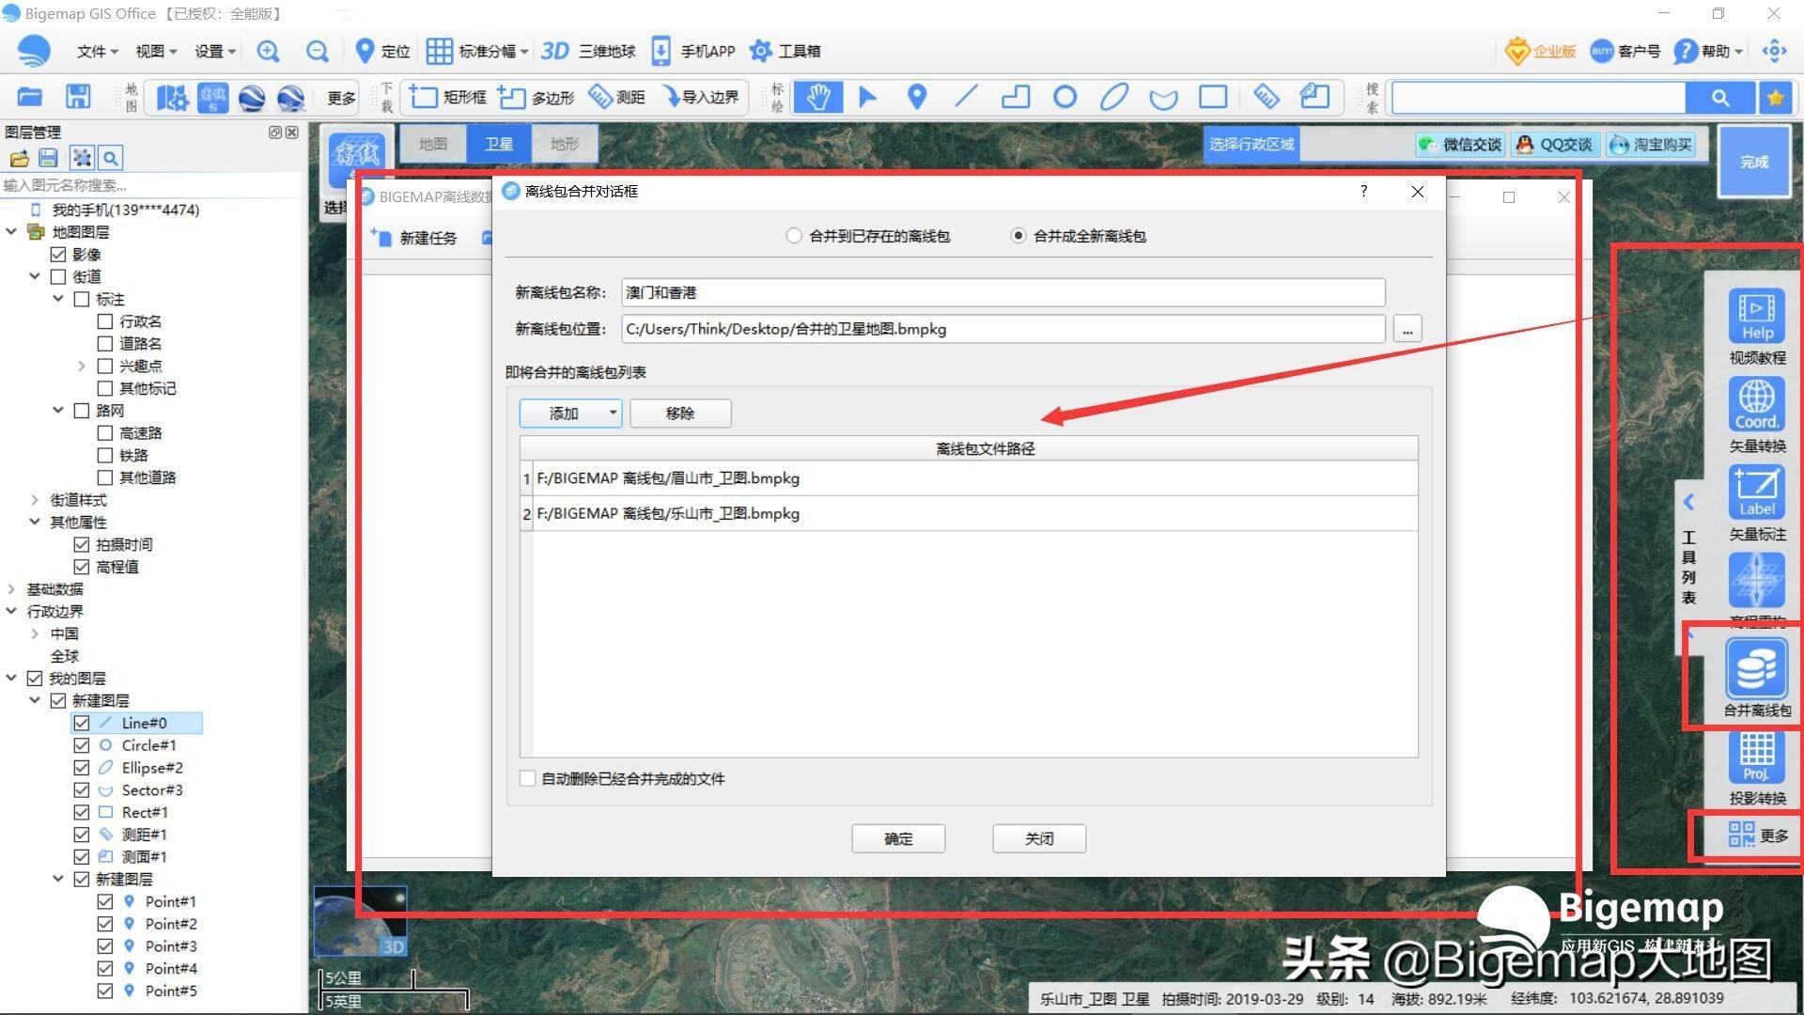Switch to the 地形 map tab
1804x1015 pixels.
pyautogui.click(x=564, y=144)
